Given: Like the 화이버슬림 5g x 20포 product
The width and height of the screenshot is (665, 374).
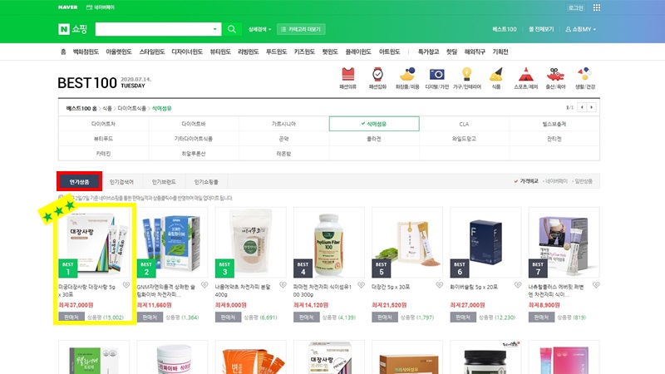Looking at the screenshot, I should pos(518,285).
